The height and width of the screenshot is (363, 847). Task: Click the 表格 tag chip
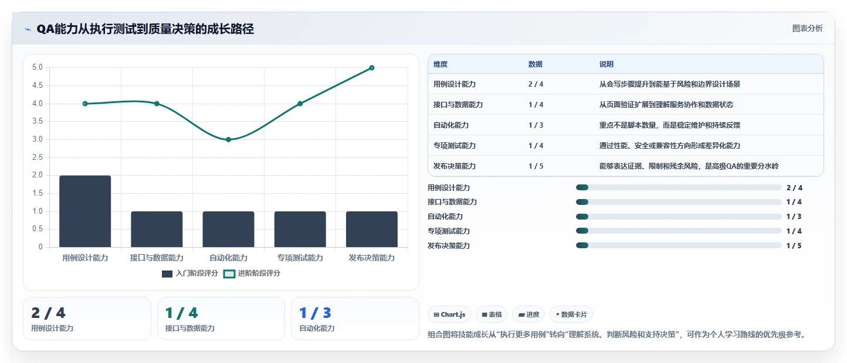click(492, 314)
